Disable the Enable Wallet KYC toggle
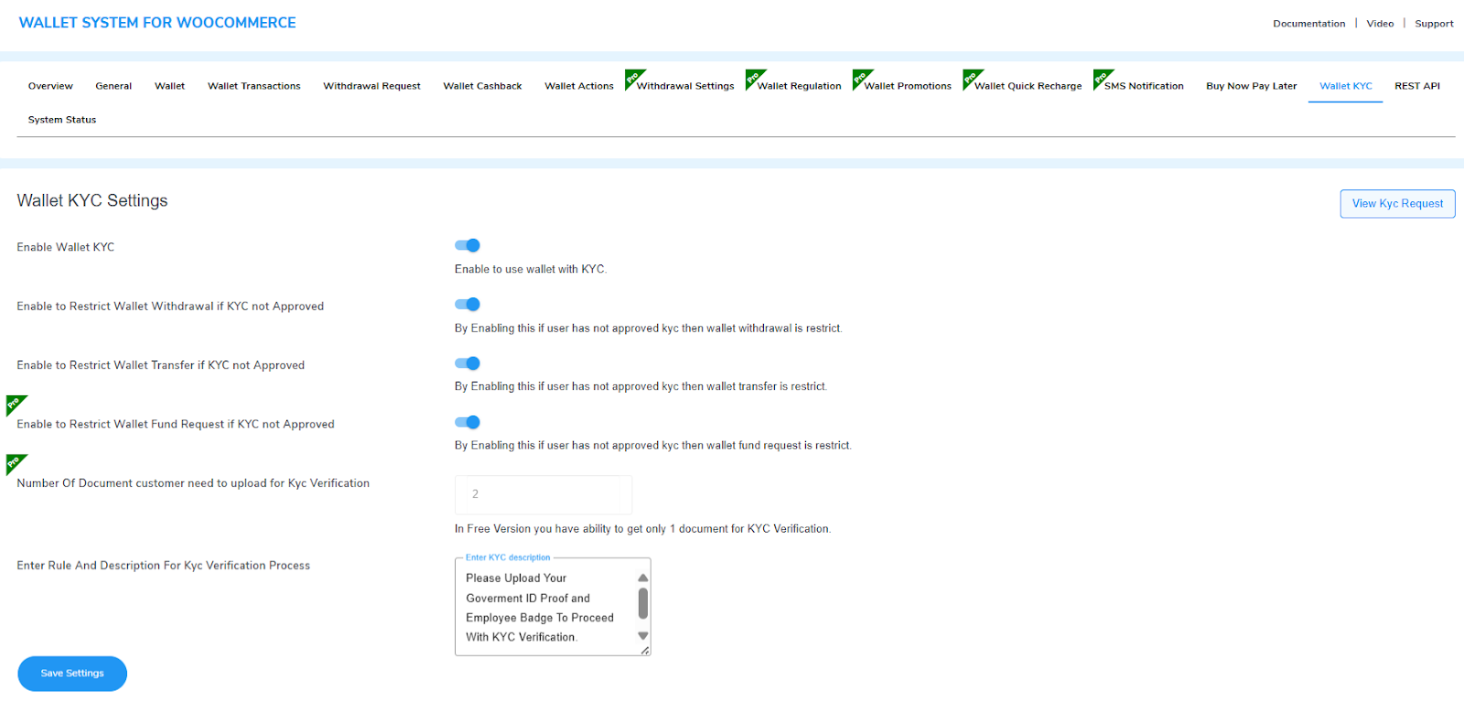This screenshot has width=1464, height=701. 468,245
